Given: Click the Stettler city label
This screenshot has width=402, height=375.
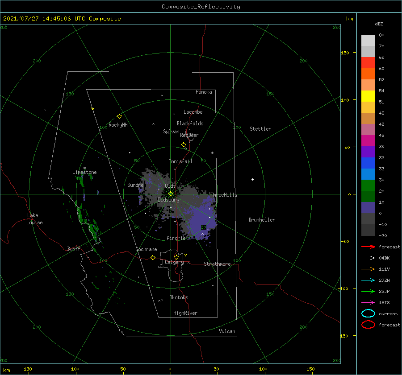Looking at the screenshot, I should tap(260, 129).
